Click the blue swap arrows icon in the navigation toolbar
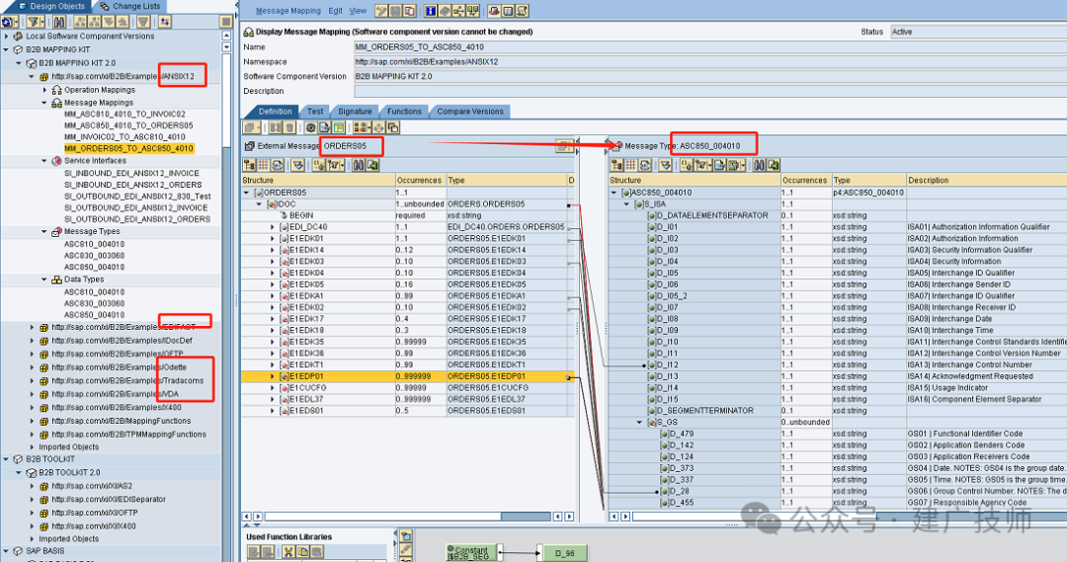This screenshot has width=1067, height=562. coord(165,22)
